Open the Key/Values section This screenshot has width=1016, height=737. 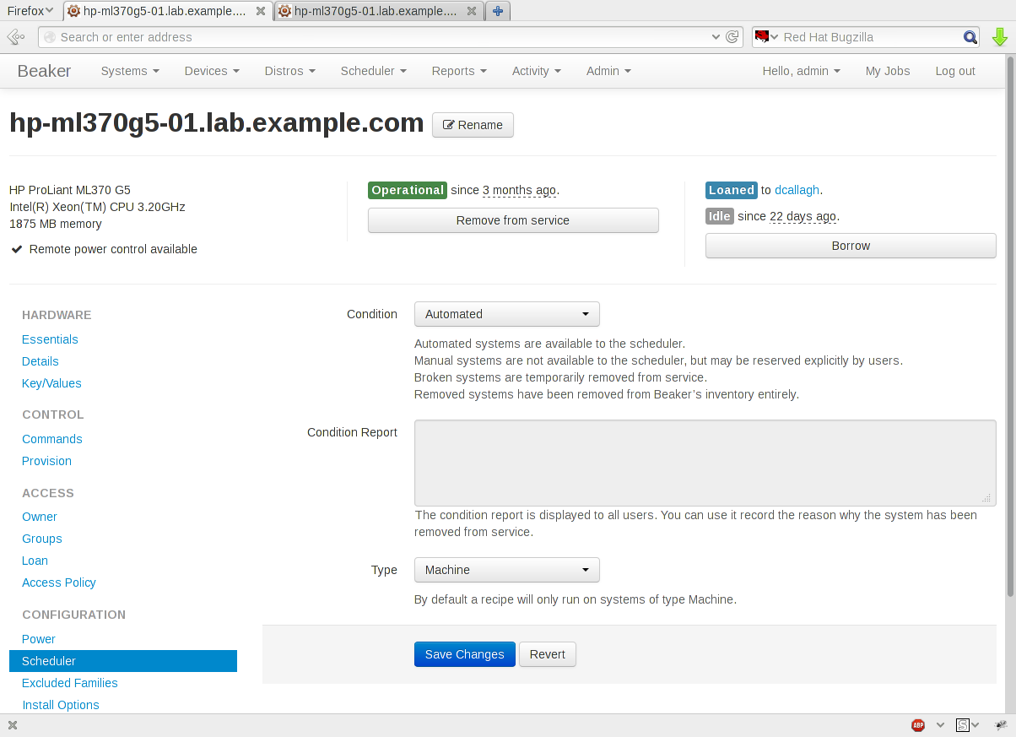(51, 383)
